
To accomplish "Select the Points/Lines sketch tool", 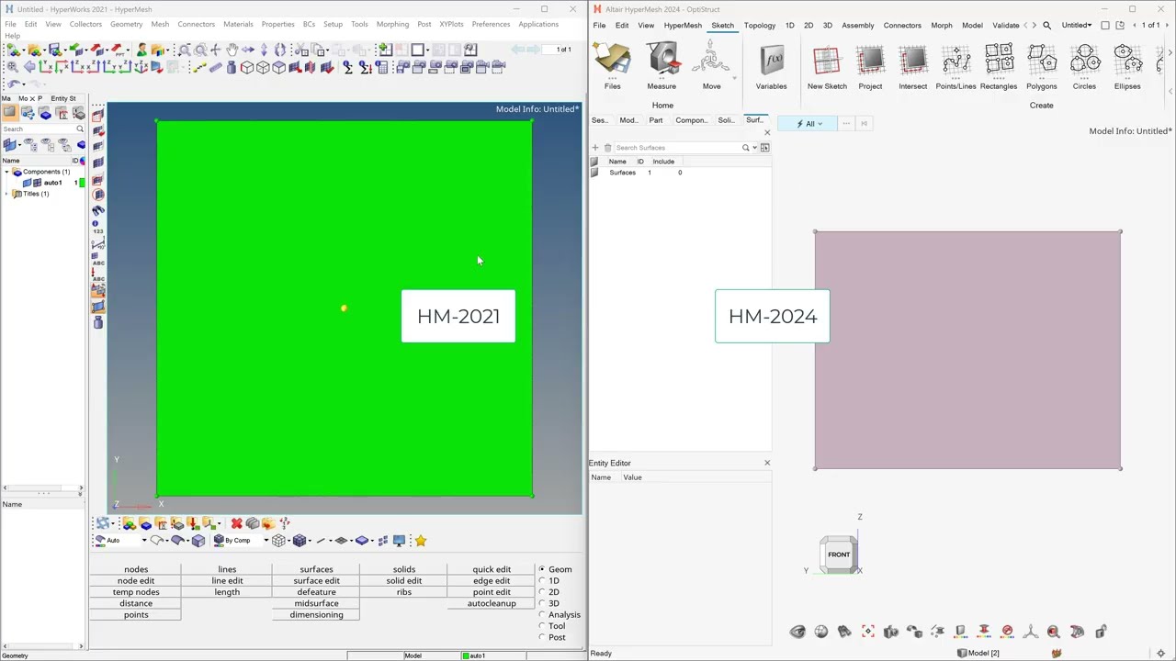I will click(955, 66).
